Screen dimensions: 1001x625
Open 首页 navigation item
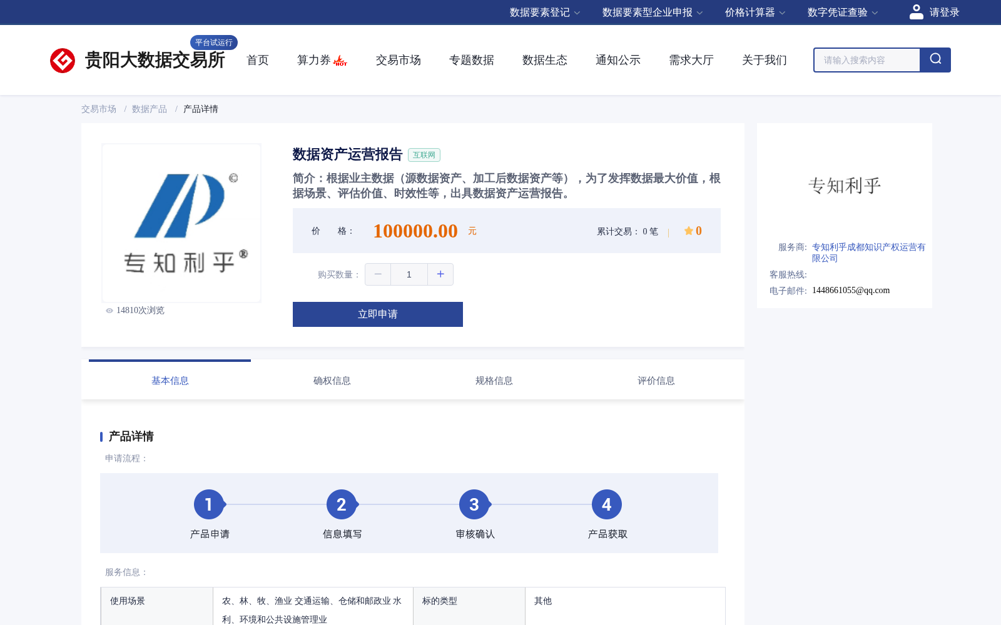(258, 60)
